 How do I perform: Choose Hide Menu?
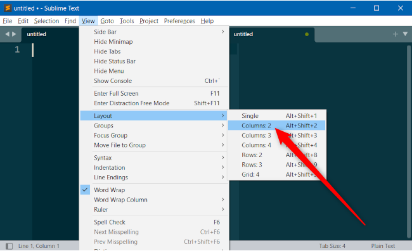pyautogui.click(x=154, y=71)
